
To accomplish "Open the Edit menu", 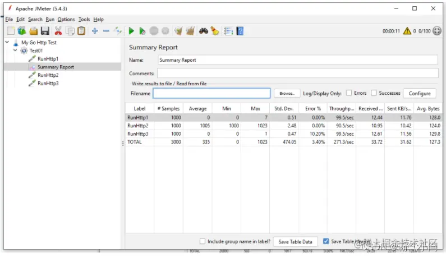I will [21, 19].
